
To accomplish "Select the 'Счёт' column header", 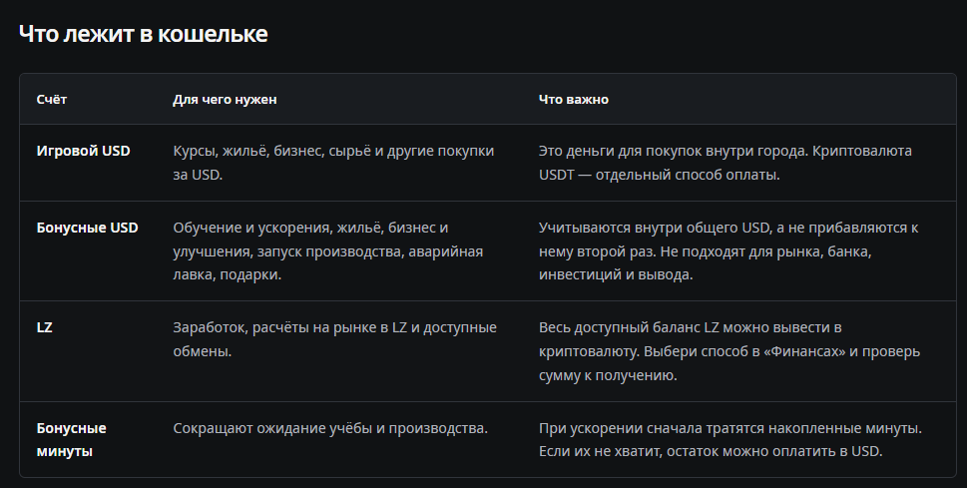I will [52, 100].
